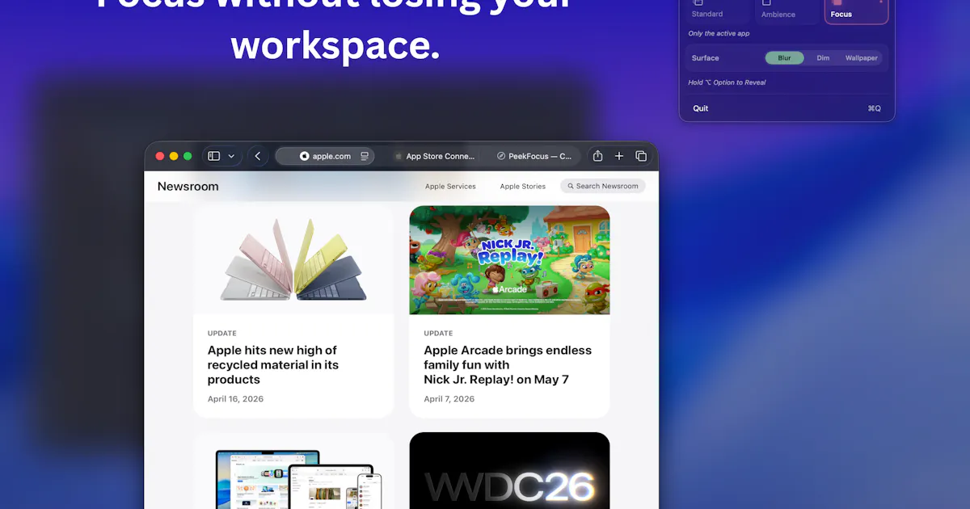Go back with Safari's back arrow
This screenshot has width=970, height=509.
coord(258,156)
